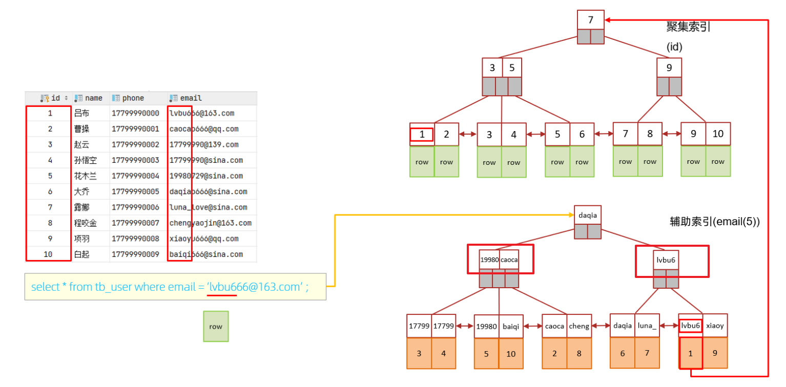Click the secondary index leaf key cheng
The width and height of the screenshot is (786, 387).
tap(579, 326)
